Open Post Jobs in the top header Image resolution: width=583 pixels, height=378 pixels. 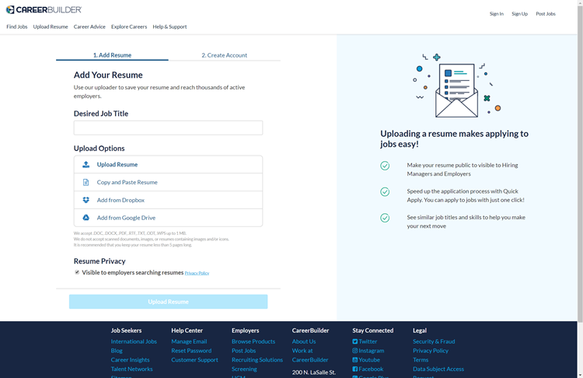click(x=546, y=14)
